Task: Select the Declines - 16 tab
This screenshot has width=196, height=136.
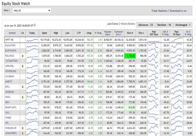Action: 164,25
